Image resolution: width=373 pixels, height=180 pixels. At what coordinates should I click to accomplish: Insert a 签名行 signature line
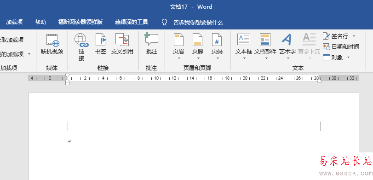[335, 36]
